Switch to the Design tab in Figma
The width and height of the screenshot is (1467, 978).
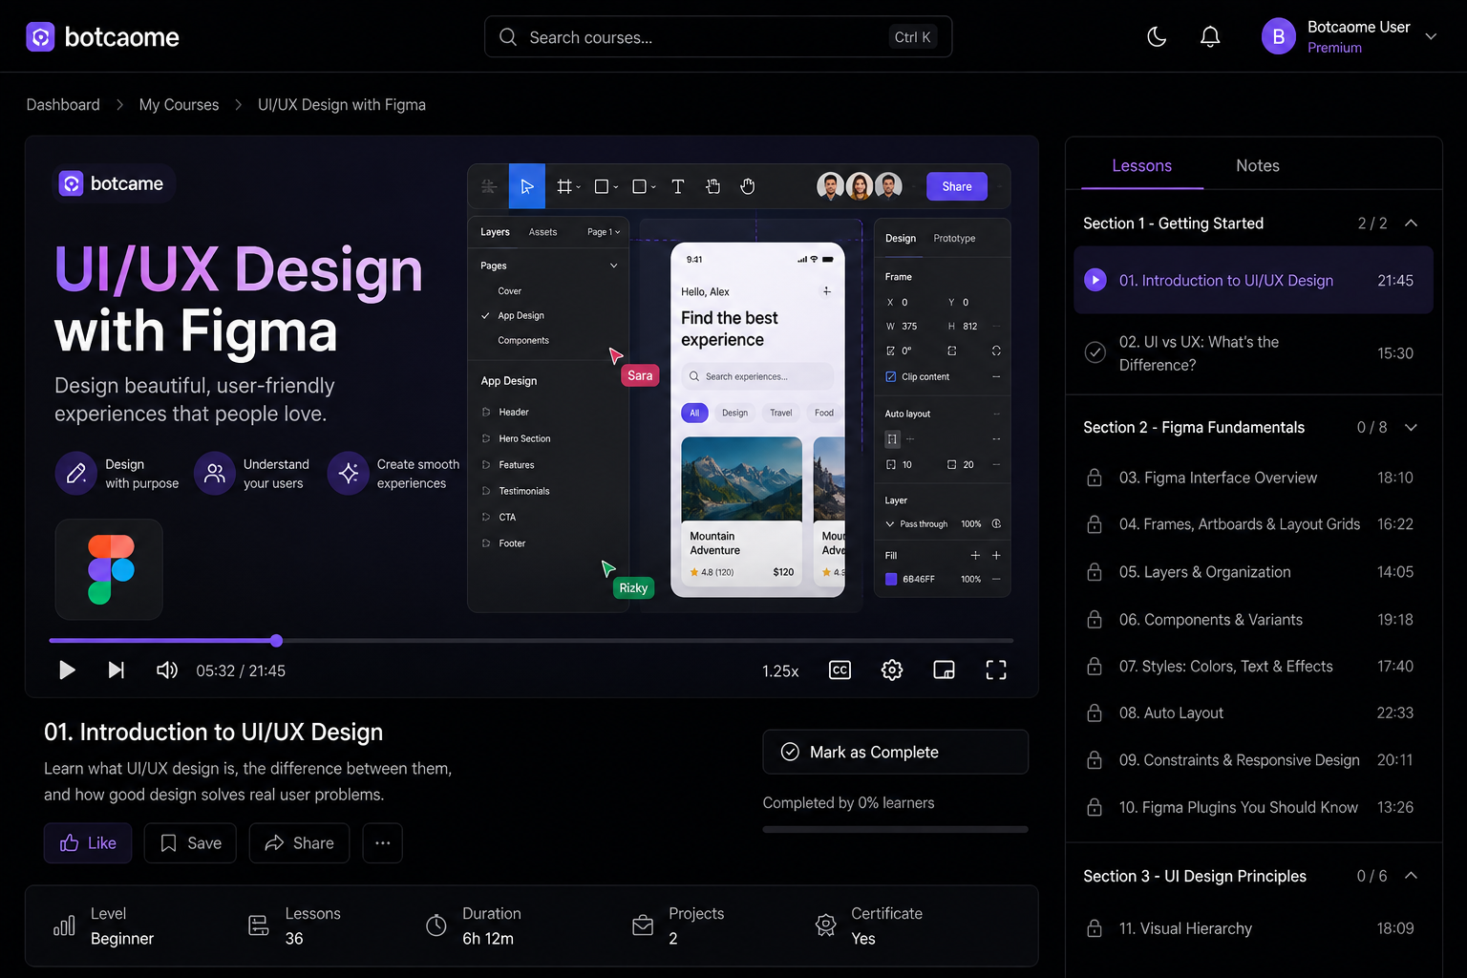coord(901,239)
